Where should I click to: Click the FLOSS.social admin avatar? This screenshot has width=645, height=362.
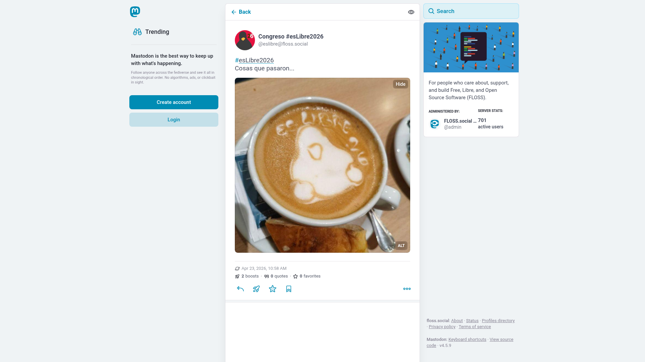click(435, 124)
